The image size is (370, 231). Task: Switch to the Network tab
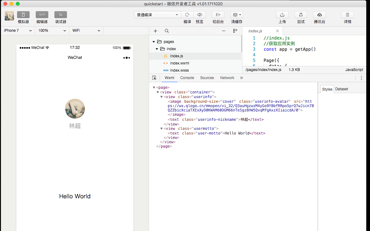[227, 78]
